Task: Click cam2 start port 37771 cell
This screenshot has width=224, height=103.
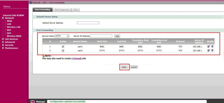Action: click(102, 51)
